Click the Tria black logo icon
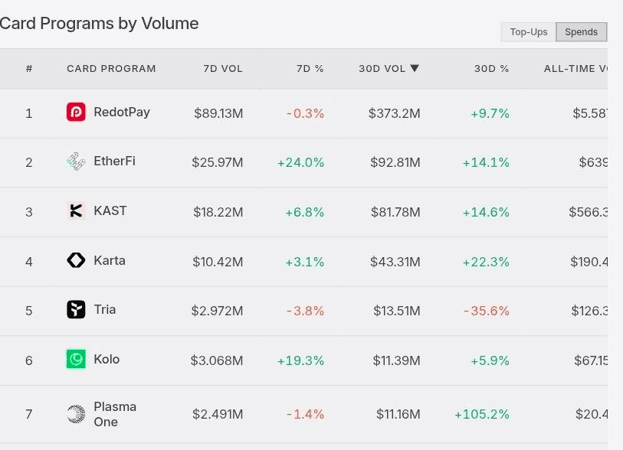Screen dimensions: 623x450 pos(76,309)
